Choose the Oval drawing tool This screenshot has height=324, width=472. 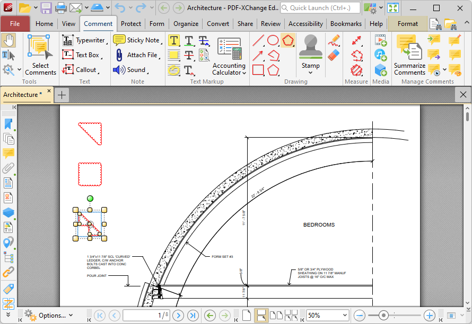coord(273,40)
